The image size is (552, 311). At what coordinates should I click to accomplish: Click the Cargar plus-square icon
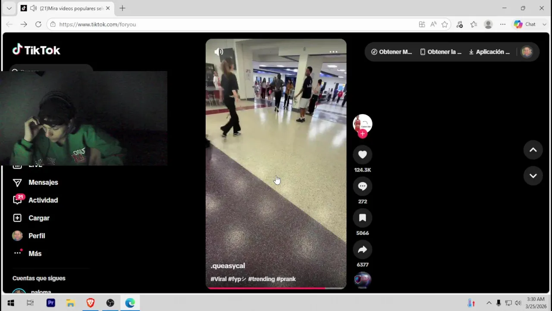pos(17,218)
